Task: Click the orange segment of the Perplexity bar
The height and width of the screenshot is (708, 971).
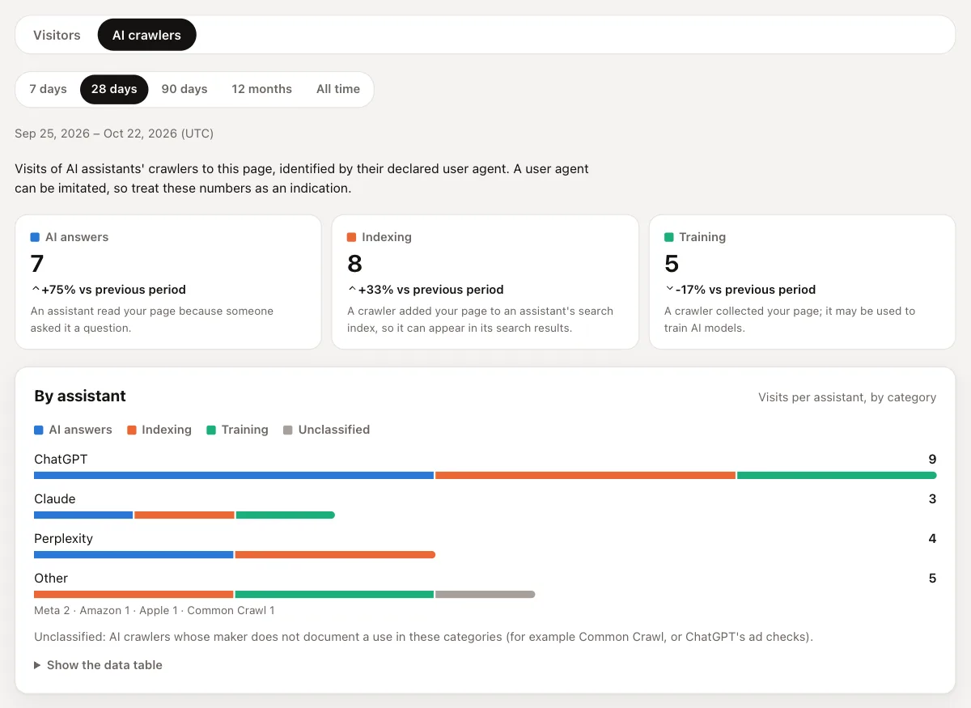Action: tap(335, 554)
